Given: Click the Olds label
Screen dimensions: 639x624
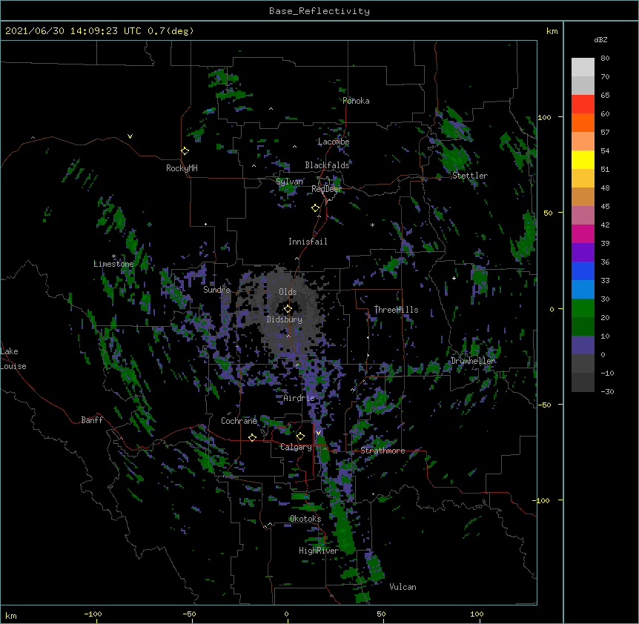Looking at the screenshot, I should [288, 292].
